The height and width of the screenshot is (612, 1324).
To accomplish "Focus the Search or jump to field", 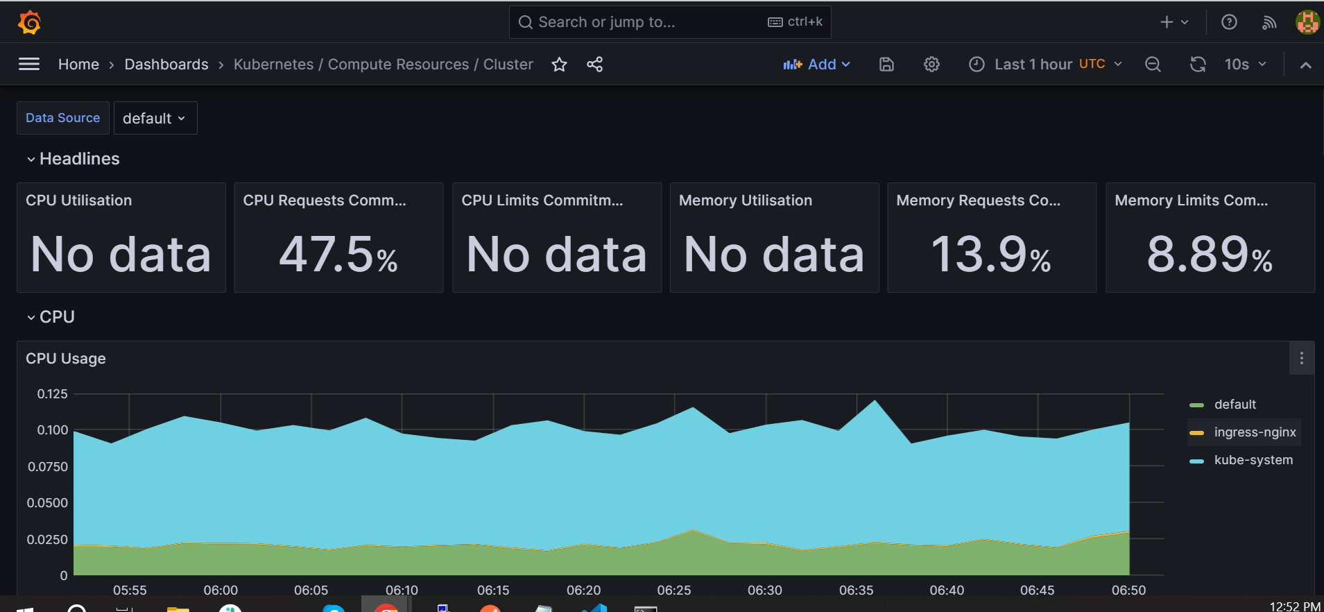I will pos(670,22).
